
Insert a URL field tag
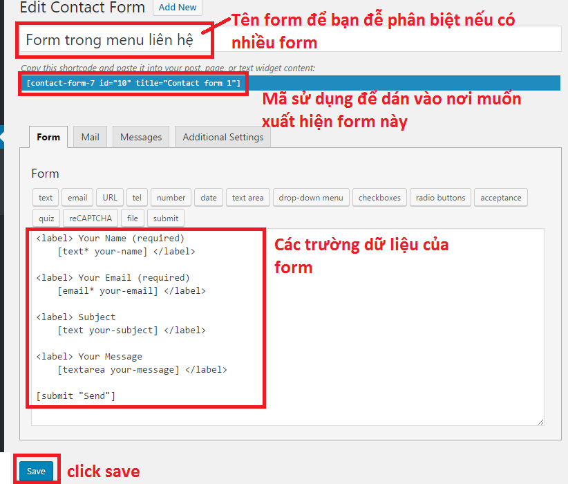(x=110, y=198)
